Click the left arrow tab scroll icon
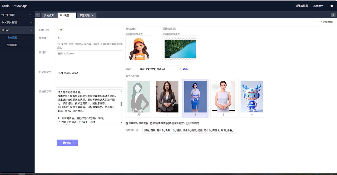The height and width of the screenshot is (175, 337). tap(38, 15)
